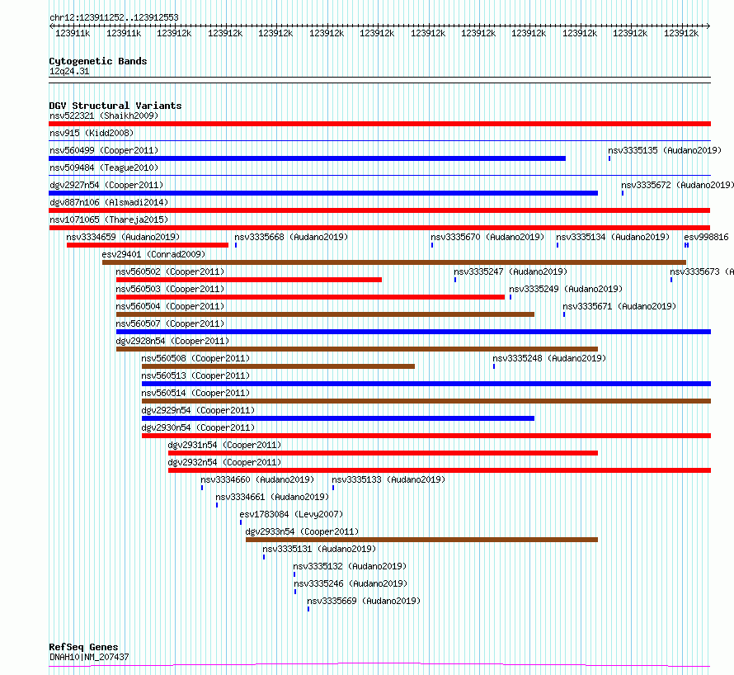Click the dgv2928n54 (Cooper2011) label
The image size is (734, 675).
172,341
